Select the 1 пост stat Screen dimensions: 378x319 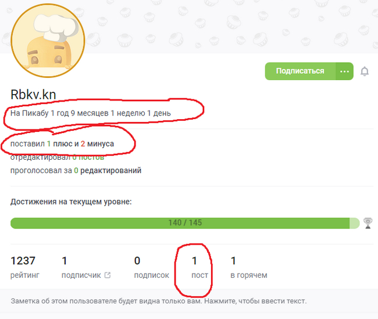199,267
